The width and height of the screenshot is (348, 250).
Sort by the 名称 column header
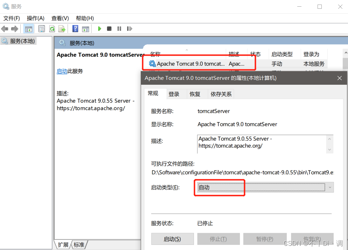coord(187,54)
